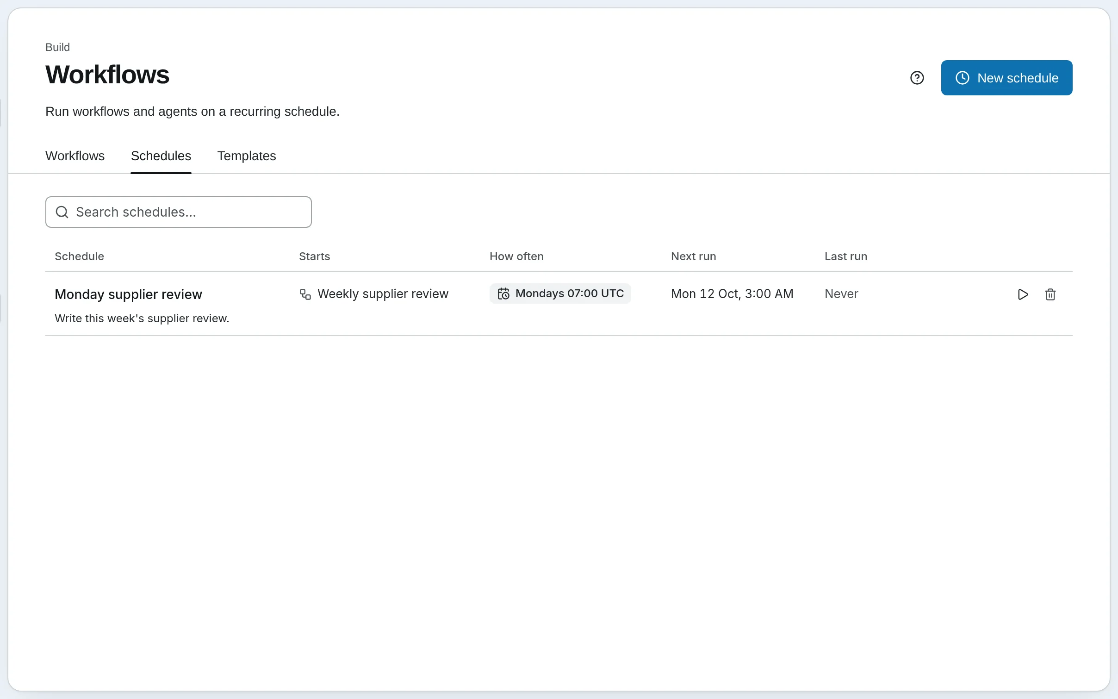Click the Mon 12 Oct, 3:00 AM cell
This screenshot has height=699, width=1118.
coord(732,294)
